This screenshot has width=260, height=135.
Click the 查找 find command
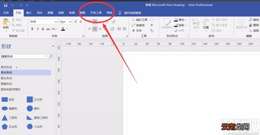254,20
